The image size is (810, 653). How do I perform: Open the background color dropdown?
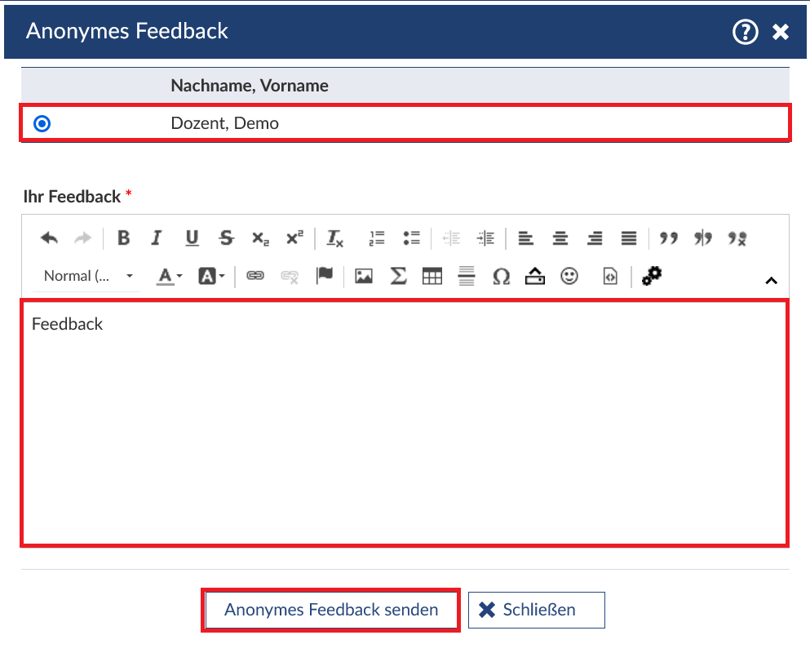tap(211, 277)
